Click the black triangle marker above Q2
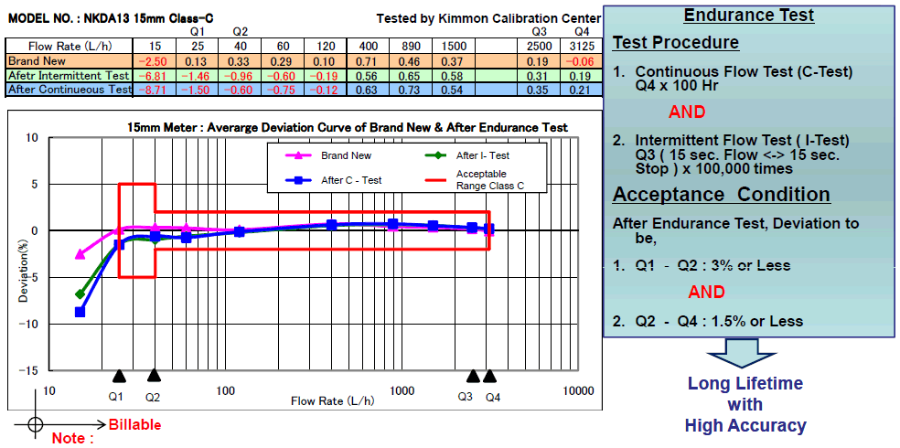Screen dimensions: 900x448 click(x=154, y=376)
